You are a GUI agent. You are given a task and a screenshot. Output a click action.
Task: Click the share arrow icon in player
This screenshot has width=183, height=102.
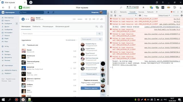click(102, 19)
